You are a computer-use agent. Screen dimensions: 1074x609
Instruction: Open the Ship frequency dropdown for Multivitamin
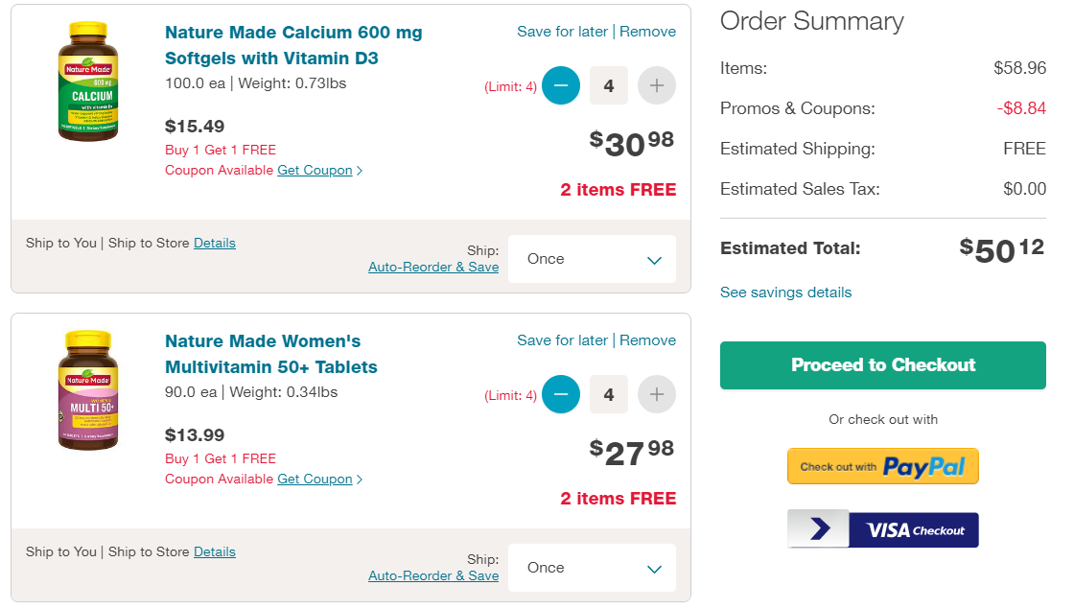click(592, 568)
